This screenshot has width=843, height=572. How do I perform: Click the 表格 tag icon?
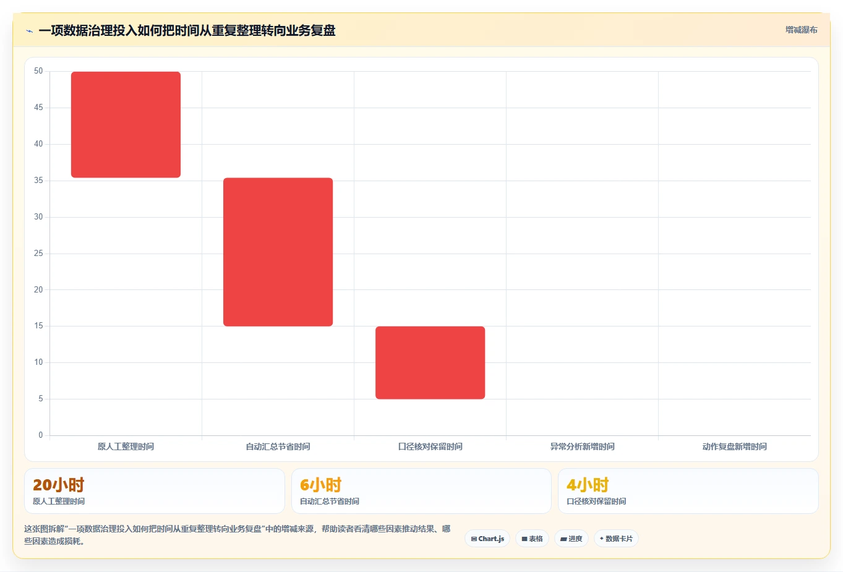[x=524, y=539]
